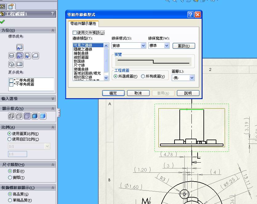Collapse the 裝飾螺紋線顯示 section

[x=53, y=188]
